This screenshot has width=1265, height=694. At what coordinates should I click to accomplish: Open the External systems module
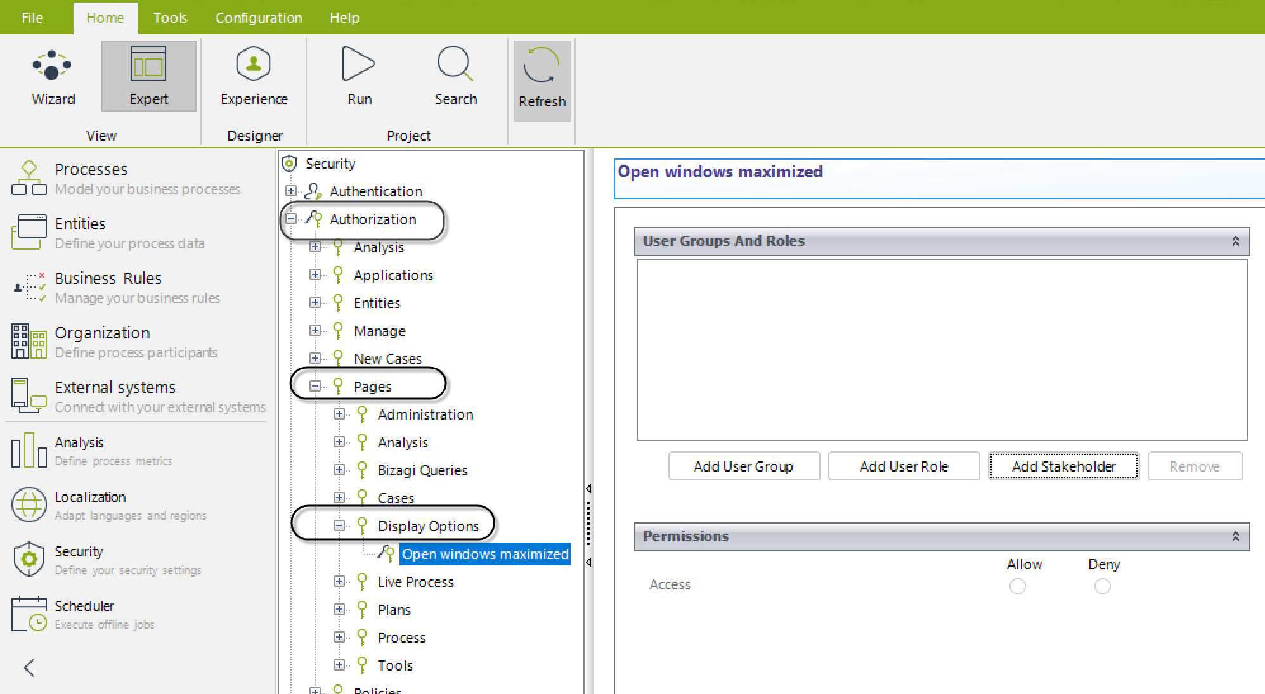click(x=138, y=396)
